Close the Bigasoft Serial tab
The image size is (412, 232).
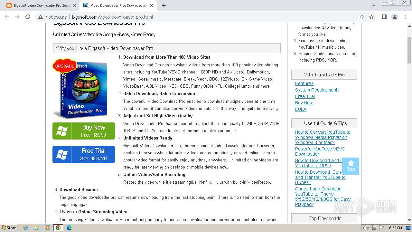tap(74, 5)
